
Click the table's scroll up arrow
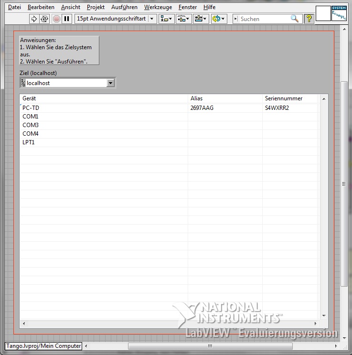click(324, 99)
